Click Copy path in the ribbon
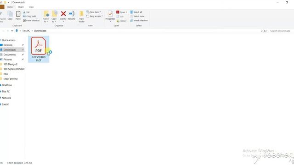Image resolution: width=294 pixels, height=165 pixels. [x=29, y=16]
